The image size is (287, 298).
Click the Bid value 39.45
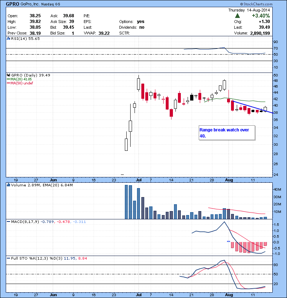pos(69,27)
